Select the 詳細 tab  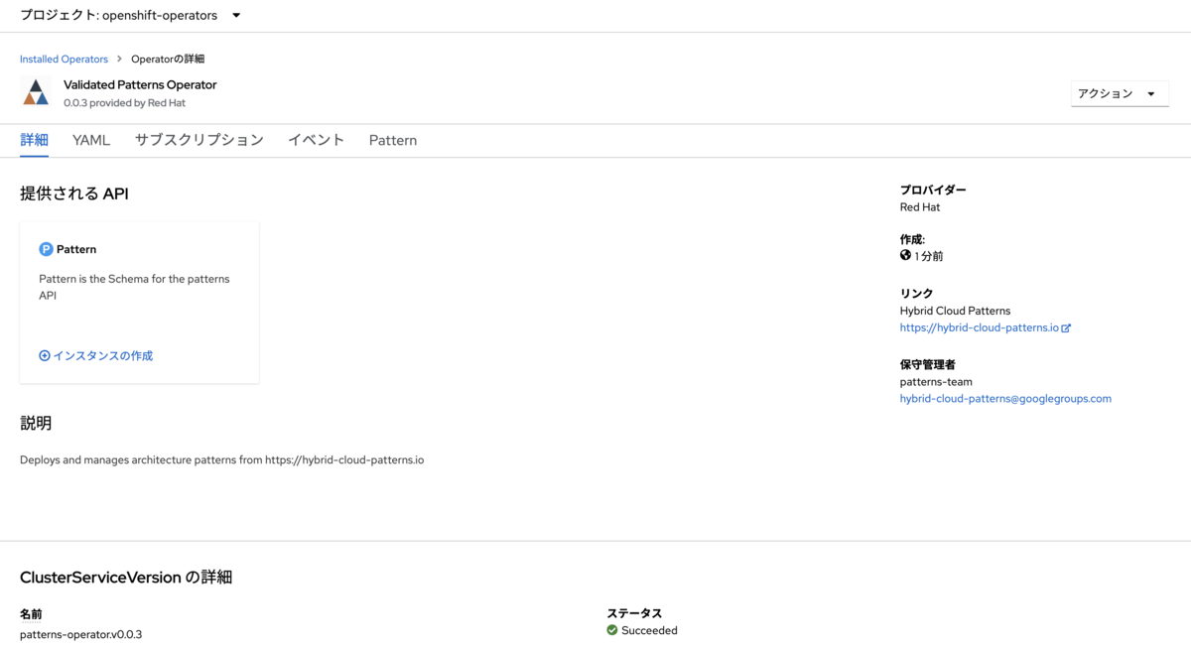click(x=34, y=140)
